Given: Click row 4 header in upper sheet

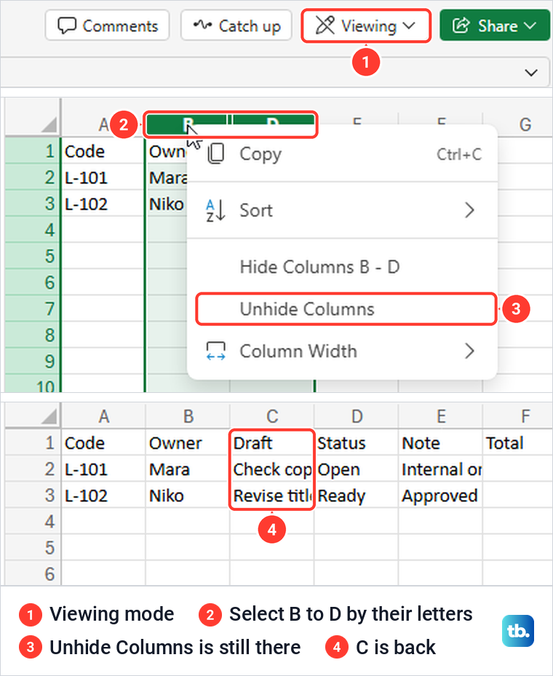Looking at the screenshot, I should pos(33,230).
